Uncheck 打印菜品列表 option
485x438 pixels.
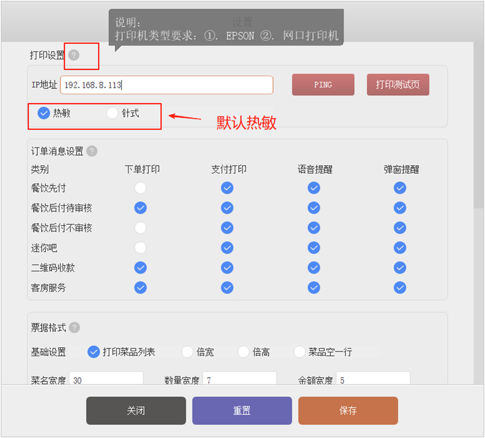pyautogui.click(x=93, y=352)
